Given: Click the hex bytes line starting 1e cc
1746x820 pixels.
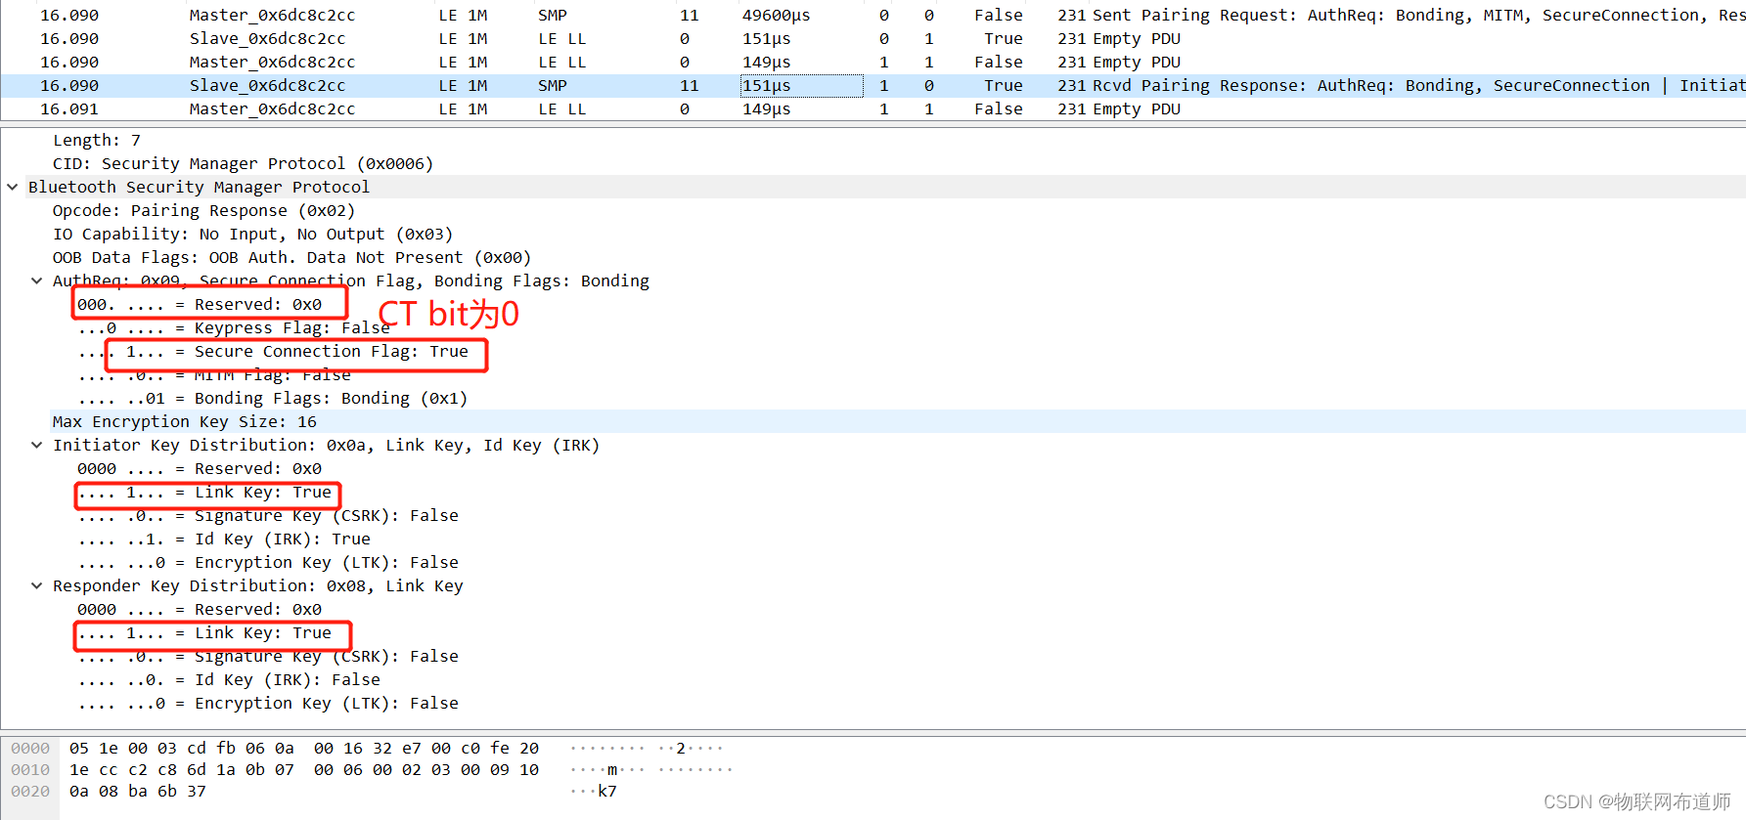Looking at the screenshot, I should coord(304,769).
